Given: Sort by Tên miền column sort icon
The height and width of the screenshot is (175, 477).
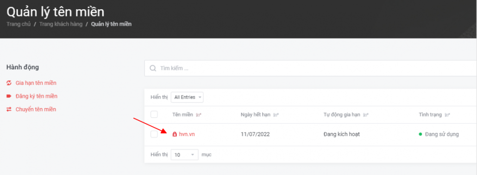Looking at the screenshot, I should point(199,115).
